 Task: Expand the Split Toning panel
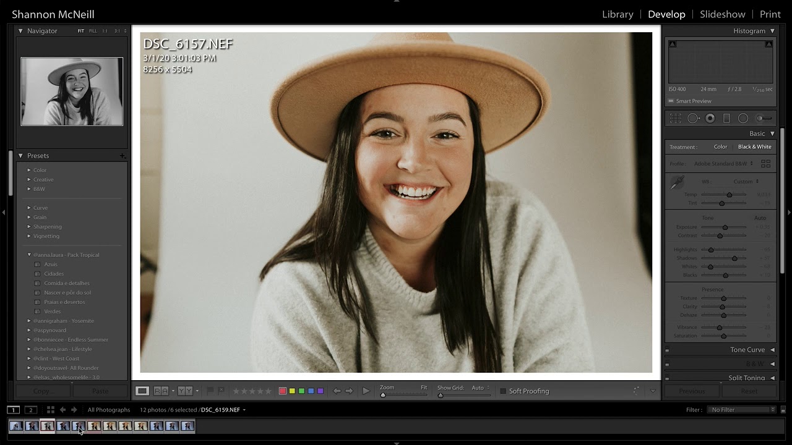click(772, 378)
